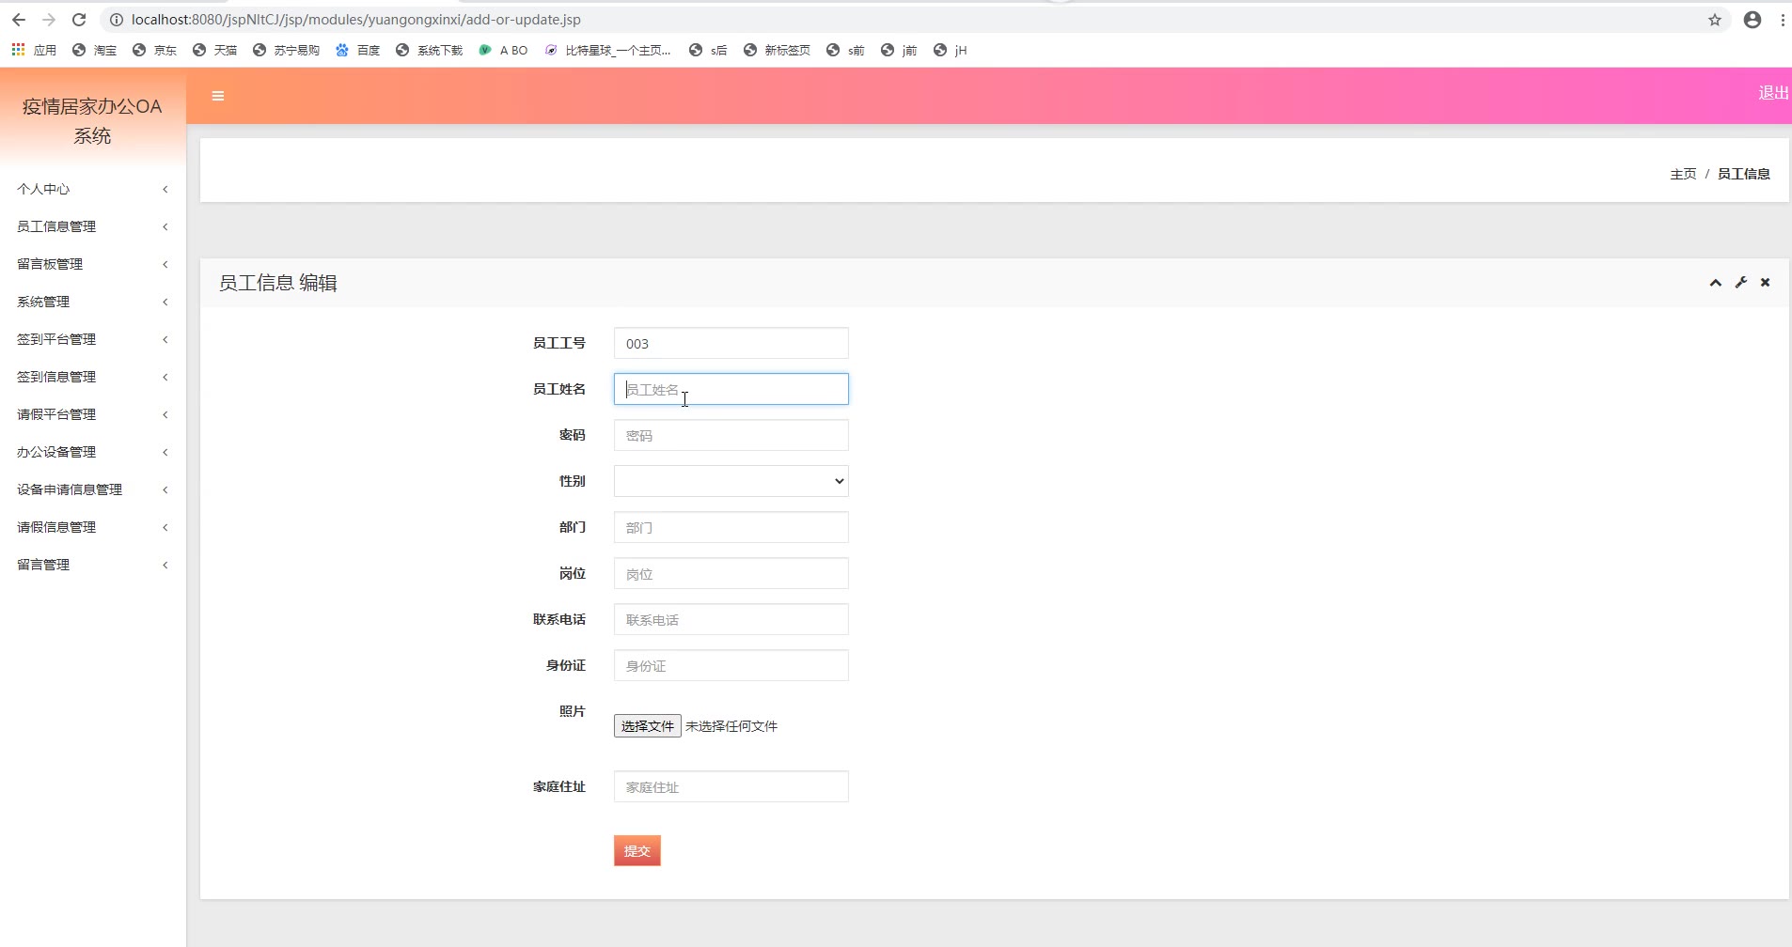Open the 天猫 bookmark

click(x=214, y=50)
